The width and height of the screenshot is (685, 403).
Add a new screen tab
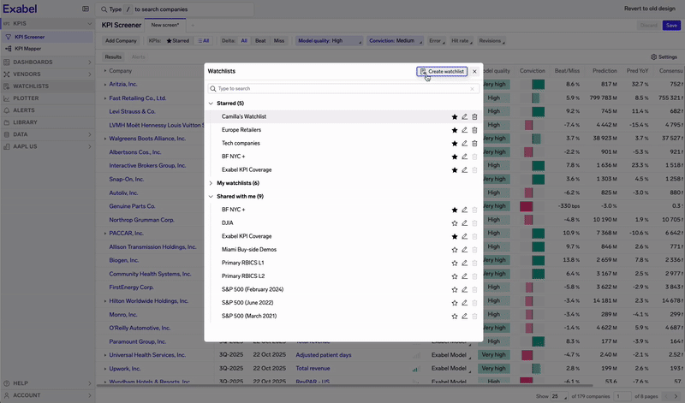192,26
